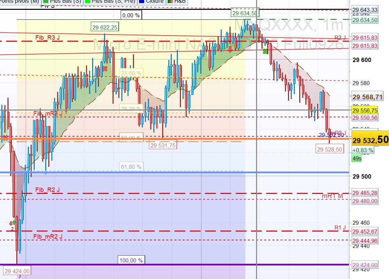Select the 0,00 % Fibonacci level label

point(131,15)
